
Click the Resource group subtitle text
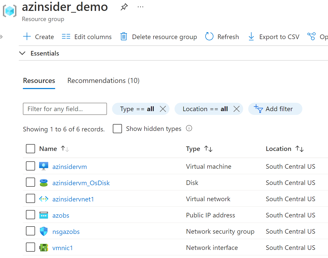(x=43, y=19)
